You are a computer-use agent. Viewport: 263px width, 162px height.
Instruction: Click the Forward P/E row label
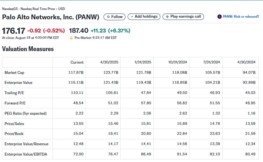pyautogui.click(x=15, y=103)
